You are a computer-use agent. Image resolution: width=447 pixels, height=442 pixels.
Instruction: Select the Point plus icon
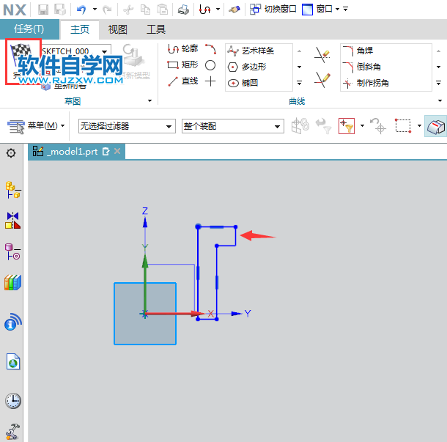[210, 81]
